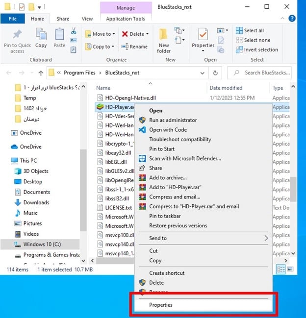
Task: Click quick access toolbar properties checkmark icon
Action: (x=22, y=7)
